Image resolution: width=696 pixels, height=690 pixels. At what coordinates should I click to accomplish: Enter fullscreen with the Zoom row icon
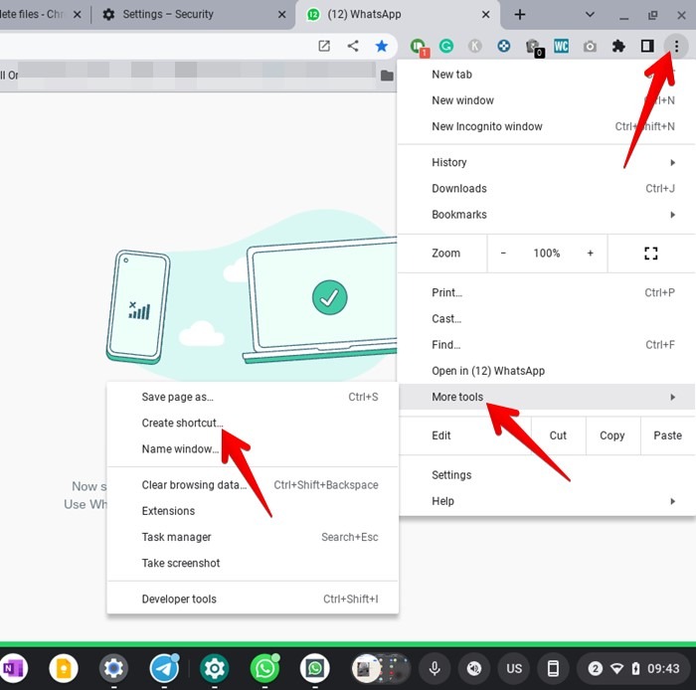(x=650, y=254)
